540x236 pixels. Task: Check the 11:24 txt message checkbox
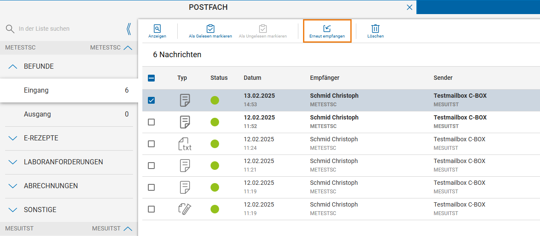[151, 144]
